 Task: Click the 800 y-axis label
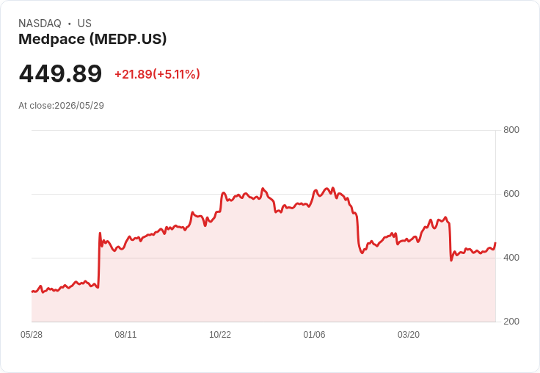(511, 130)
